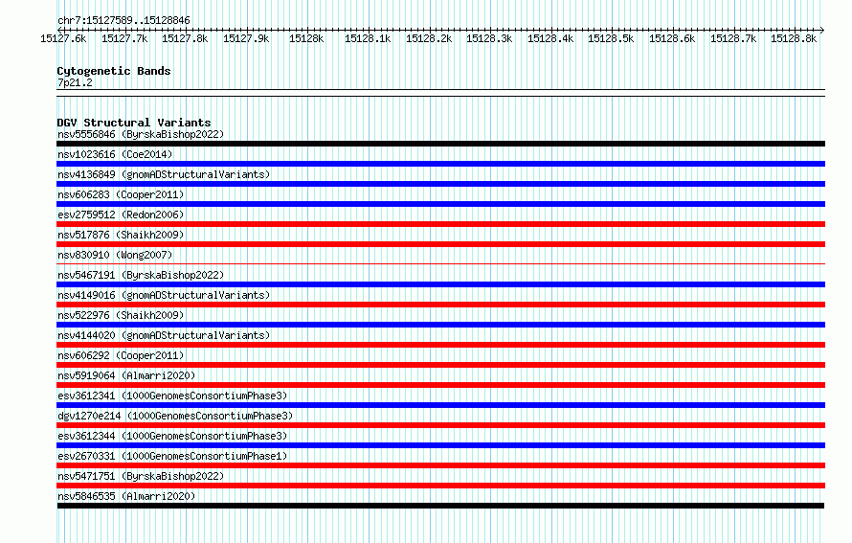Select blue bar under nsv522976 (Shaikh2009)
The image size is (852, 543).
tap(440, 325)
